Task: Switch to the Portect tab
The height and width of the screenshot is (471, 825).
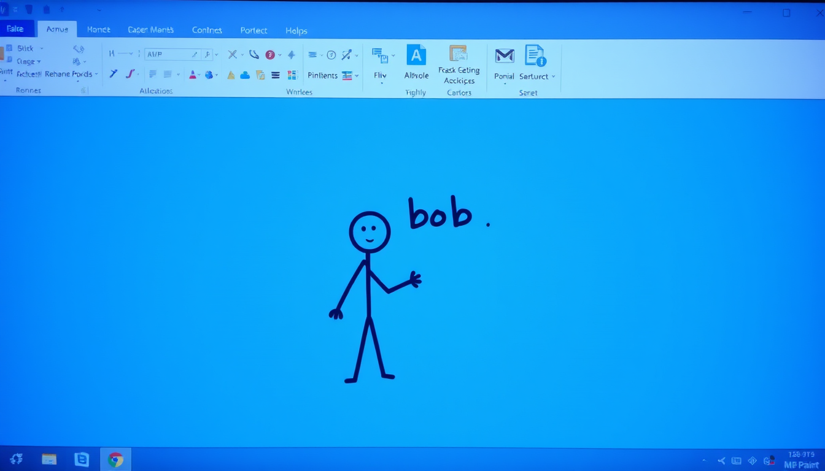Action: point(254,31)
